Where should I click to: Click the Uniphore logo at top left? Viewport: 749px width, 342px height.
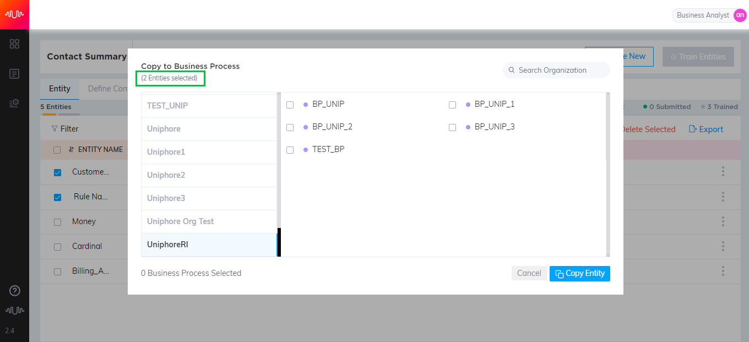point(14,14)
